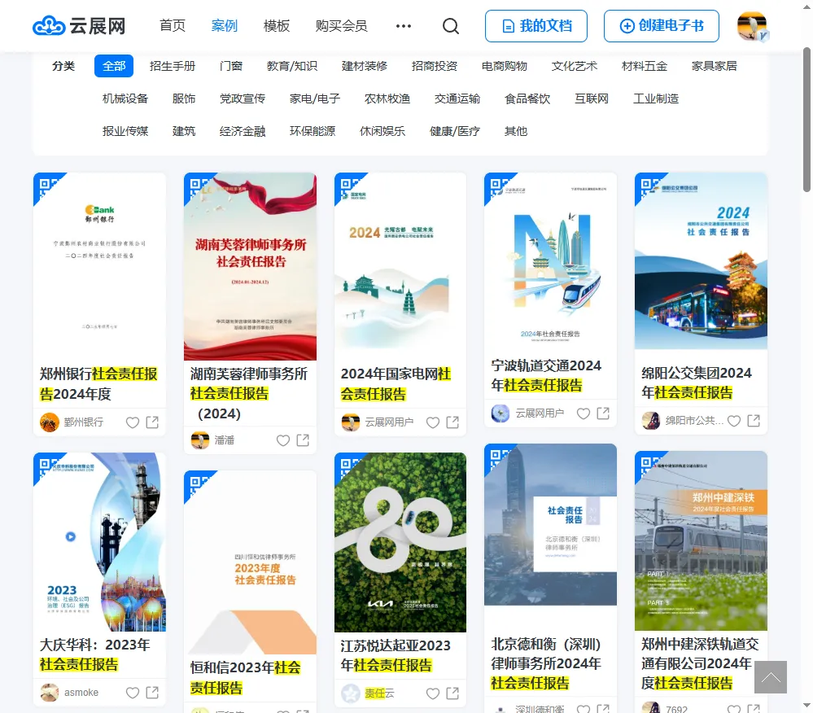Filter by 机械设备 category
813x713 pixels.
[x=125, y=98]
